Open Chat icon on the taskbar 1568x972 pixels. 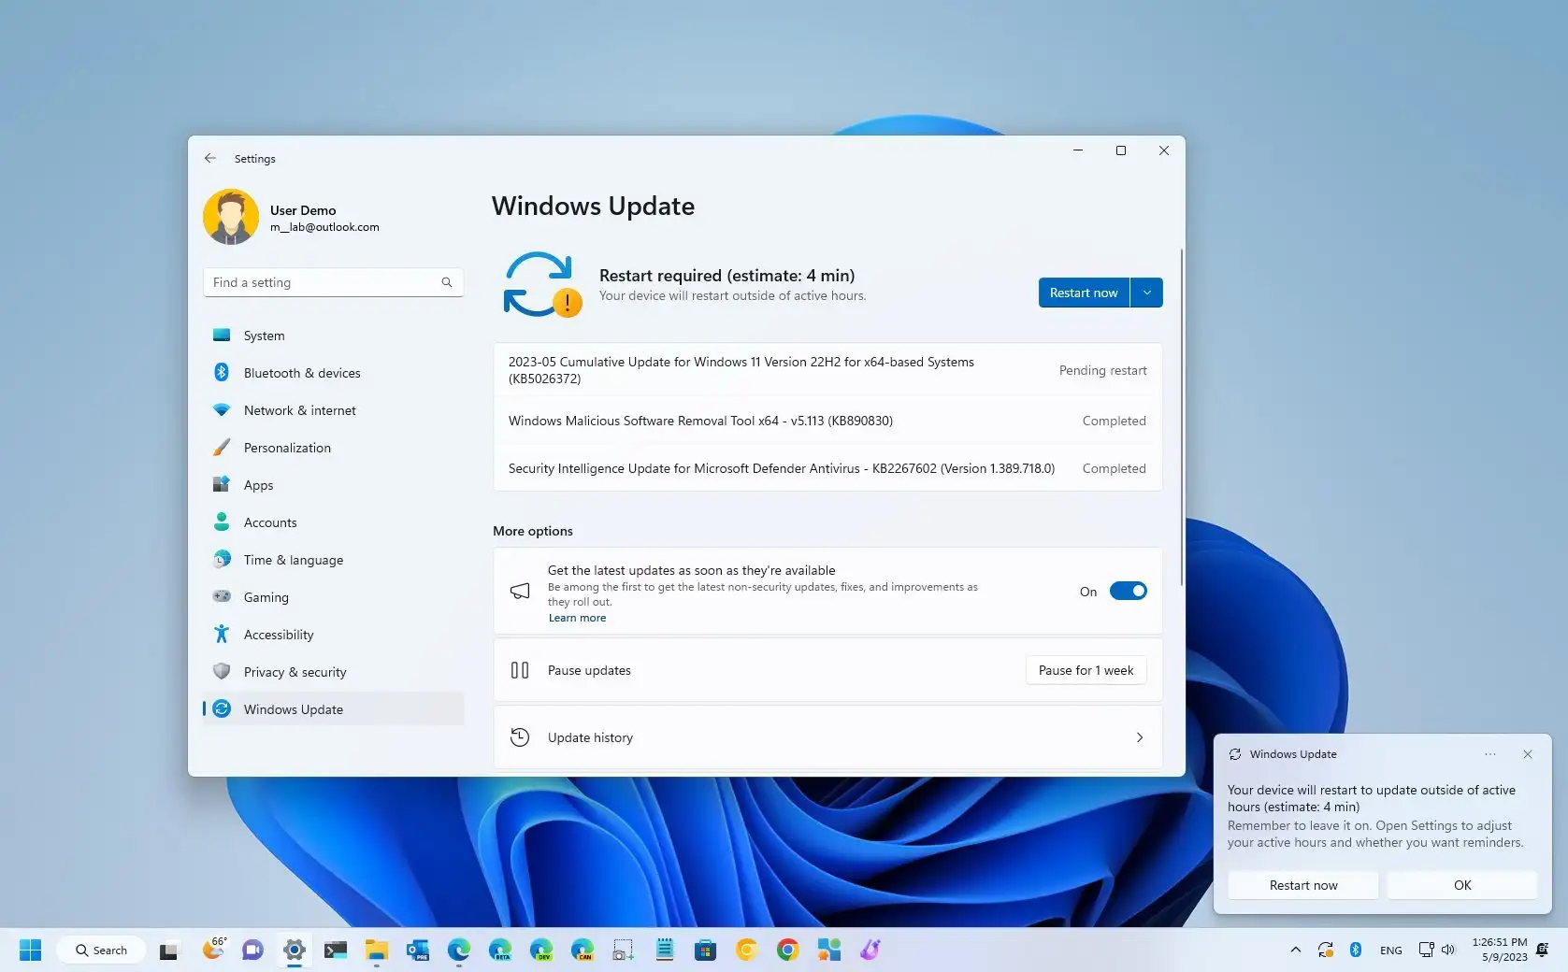coord(252,951)
